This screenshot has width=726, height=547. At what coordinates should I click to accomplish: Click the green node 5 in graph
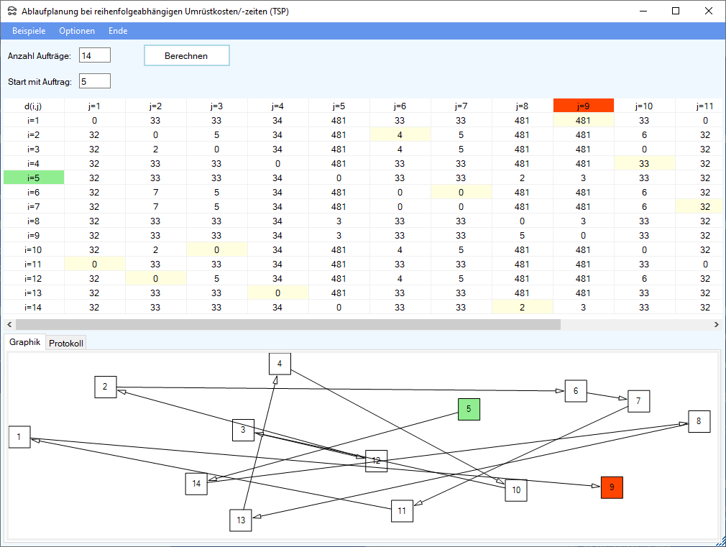pyautogui.click(x=469, y=409)
